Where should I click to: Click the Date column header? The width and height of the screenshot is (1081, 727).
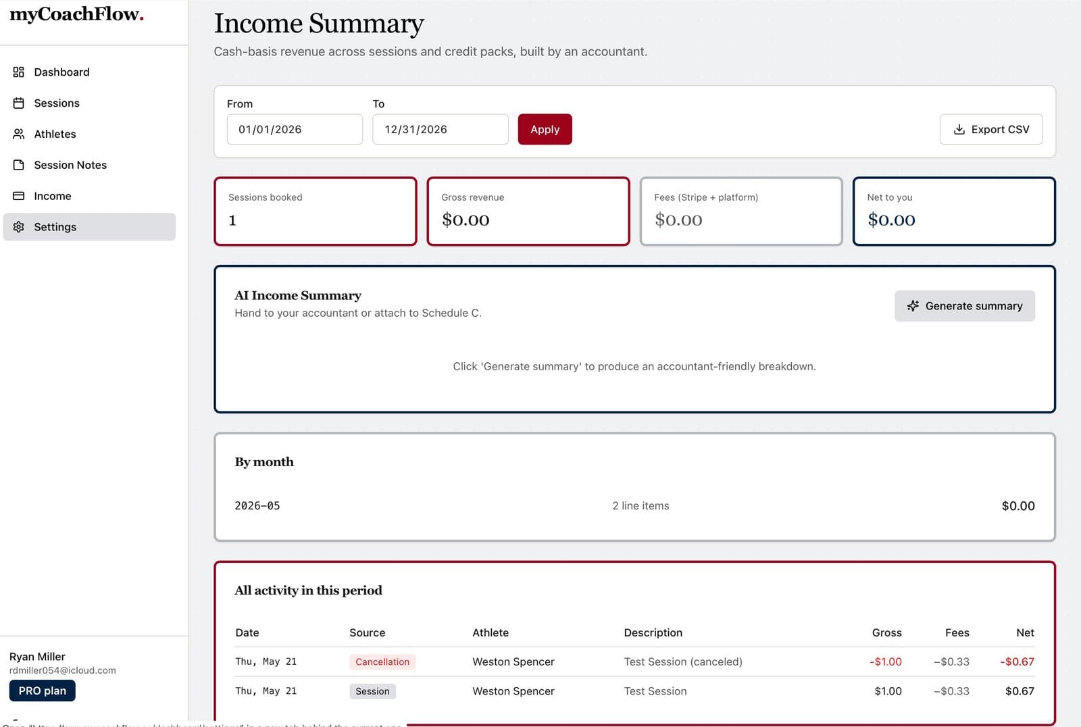pos(247,633)
